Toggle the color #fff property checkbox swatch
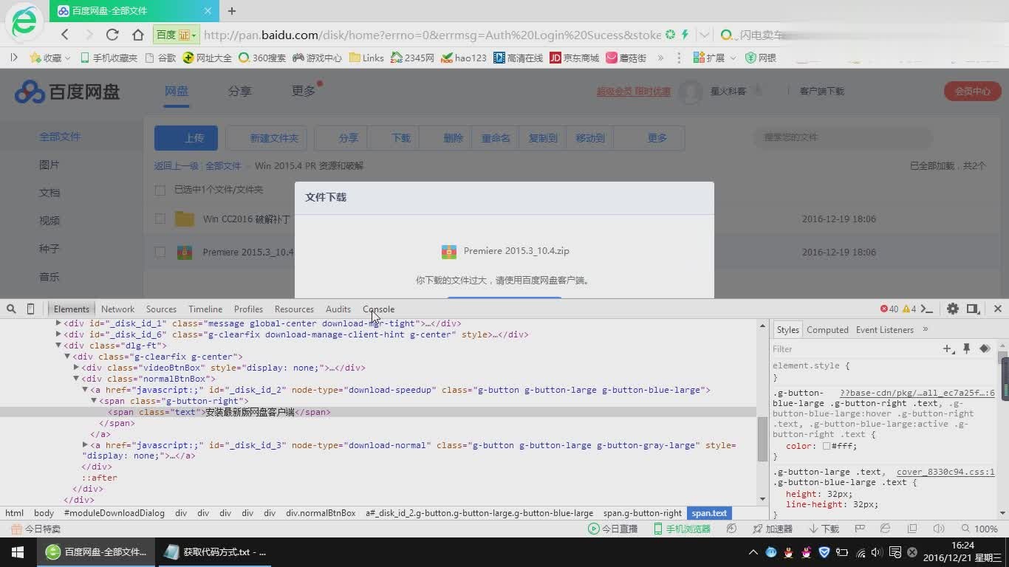 [826, 446]
